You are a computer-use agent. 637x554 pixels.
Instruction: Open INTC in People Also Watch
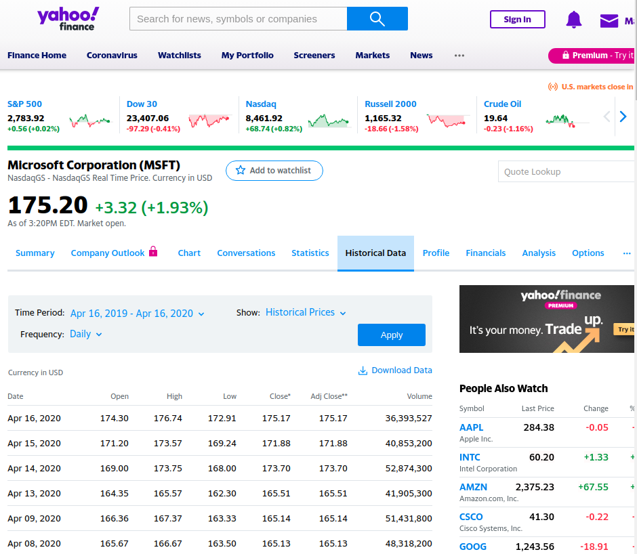tap(470, 457)
